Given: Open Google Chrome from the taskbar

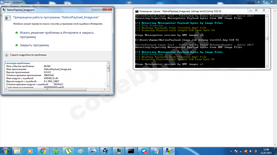Looking at the screenshot, I should tap(43, 151).
